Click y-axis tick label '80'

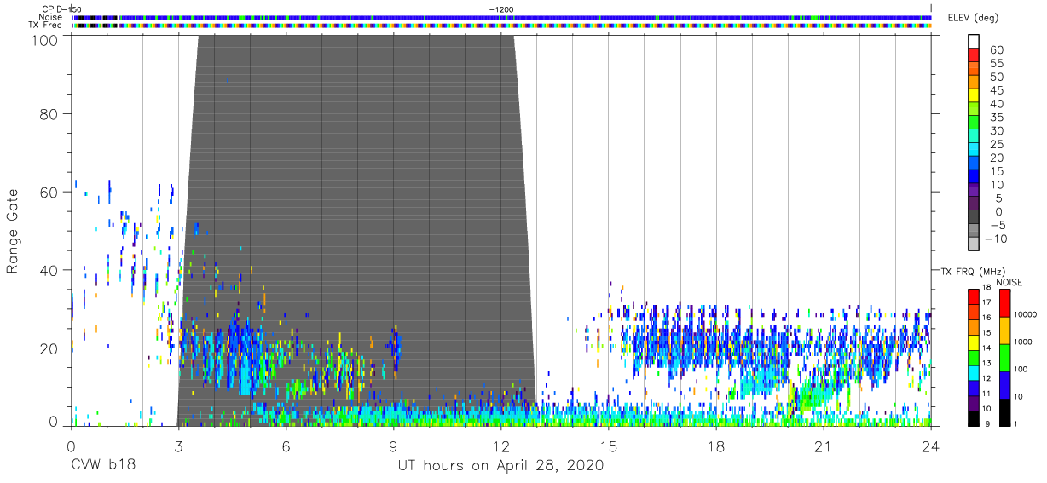pyautogui.click(x=49, y=113)
